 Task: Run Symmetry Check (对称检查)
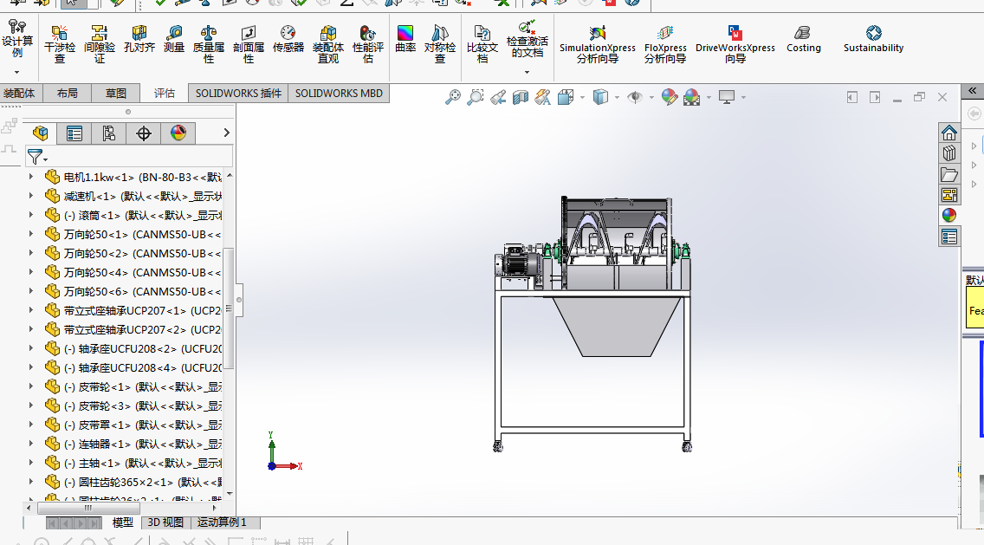coord(440,43)
